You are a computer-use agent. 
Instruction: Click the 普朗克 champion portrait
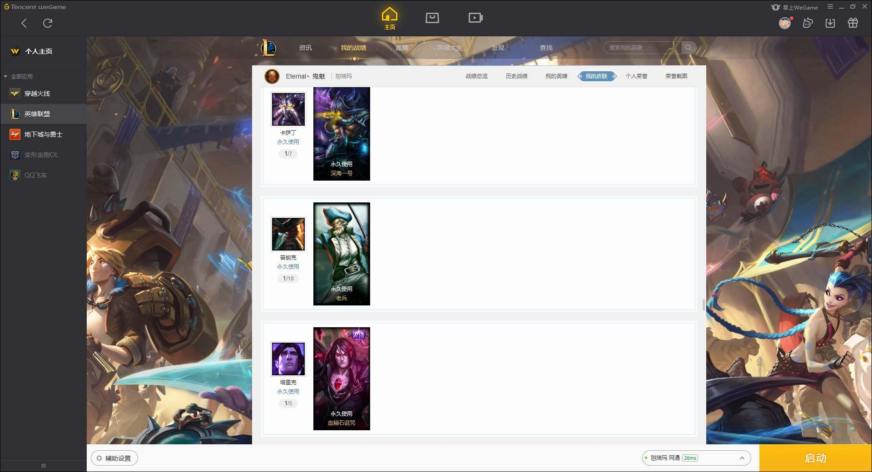pyautogui.click(x=288, y=234)
